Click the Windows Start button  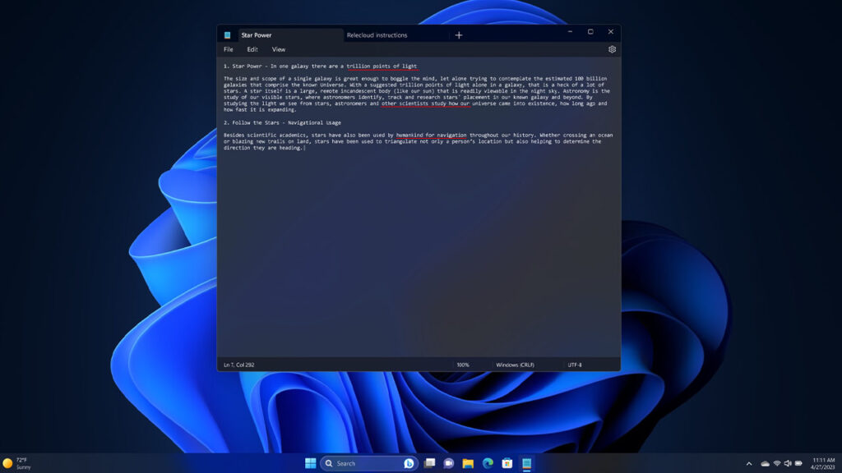311,462
